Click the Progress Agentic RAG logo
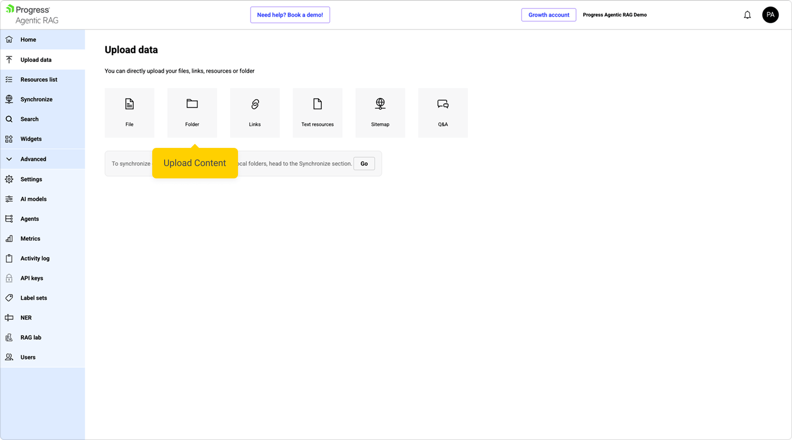The height and width of the screenshot is (440, 792). (32, 15)
